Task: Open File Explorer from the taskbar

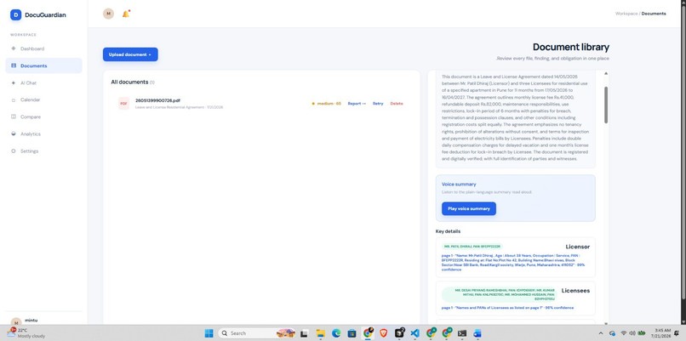Action: coord(320,333)
